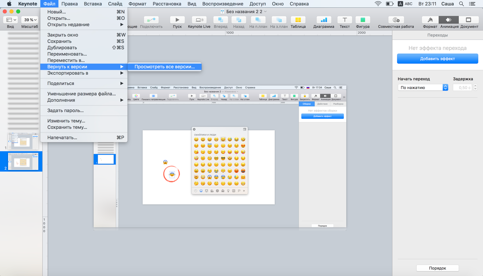Choose Открыть… from the Файл menu
Screen dimensions: 483x276
(x=84, y=18)
